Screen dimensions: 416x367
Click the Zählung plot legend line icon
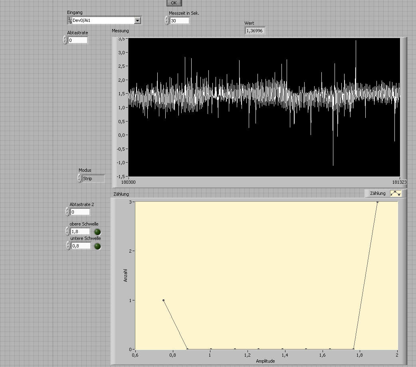[396, 194]
